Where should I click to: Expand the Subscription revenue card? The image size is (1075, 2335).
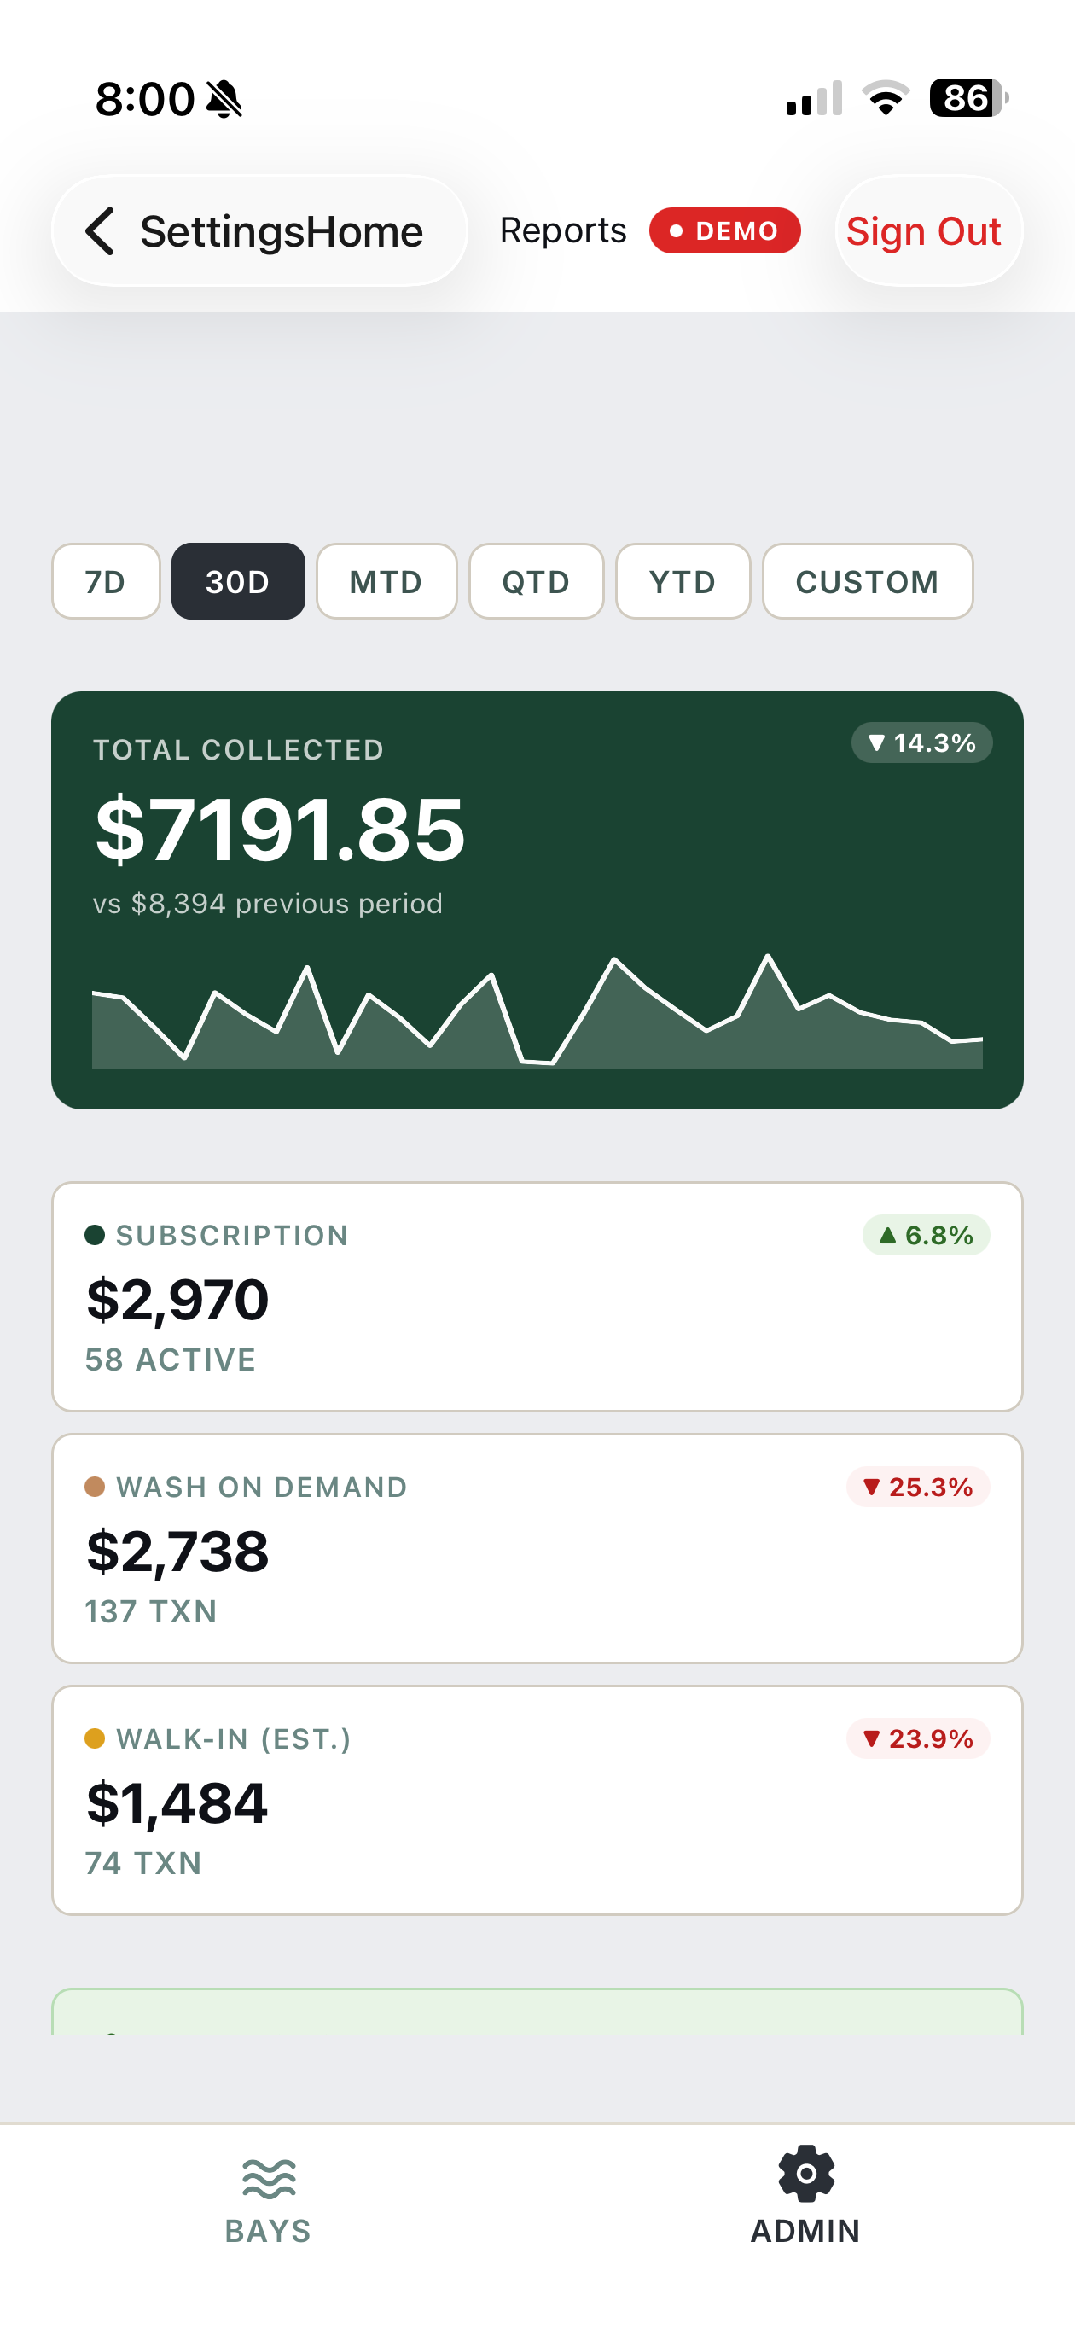point(537,1296)
